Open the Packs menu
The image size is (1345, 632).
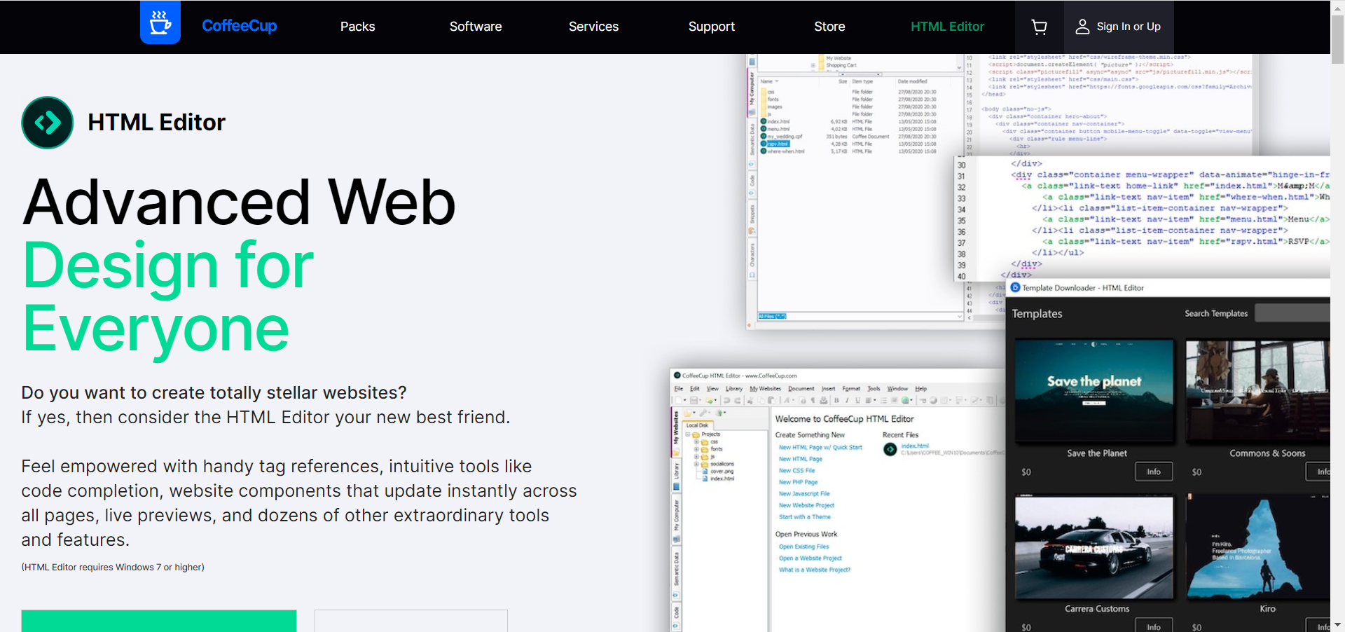(x=357, y=27)
